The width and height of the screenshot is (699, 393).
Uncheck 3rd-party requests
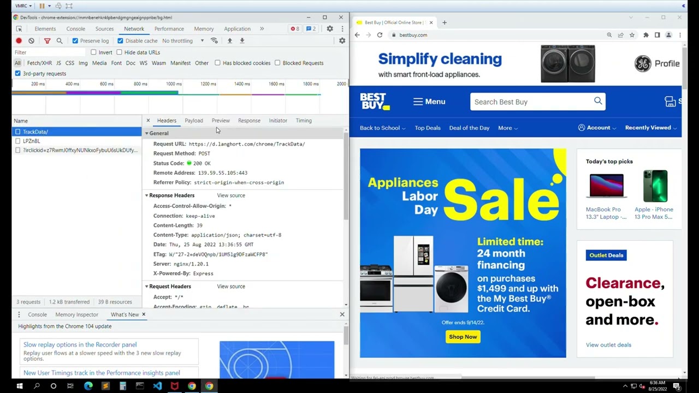18,73
